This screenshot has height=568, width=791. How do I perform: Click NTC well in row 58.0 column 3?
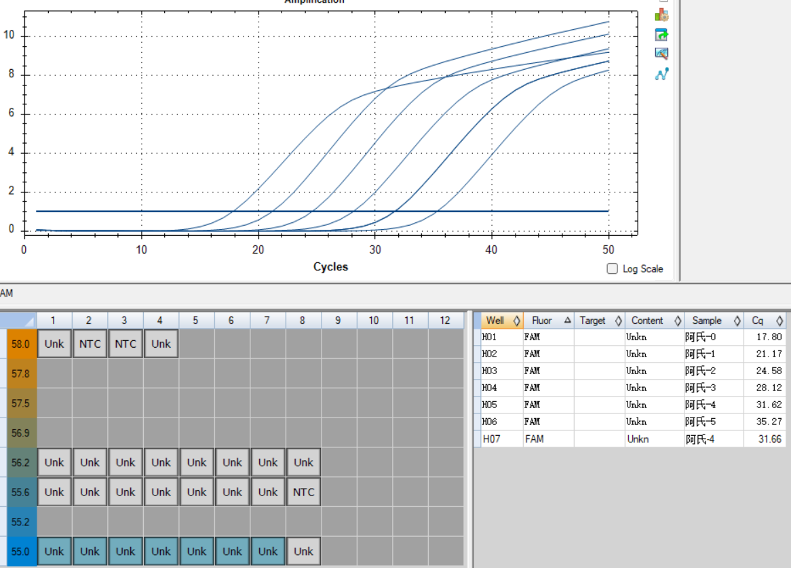pyautogui.click(x=125, y=344)
